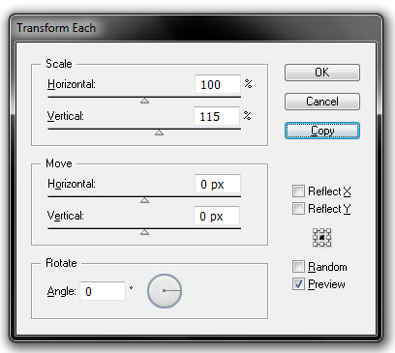
Task: Click the Scale Horizontal slider handle
Action: (x=144, y=101)
